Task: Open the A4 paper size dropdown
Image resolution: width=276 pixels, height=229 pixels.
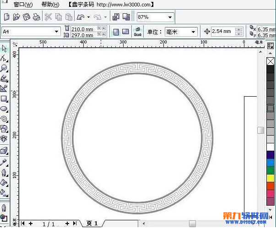Action: click(56, 32)
